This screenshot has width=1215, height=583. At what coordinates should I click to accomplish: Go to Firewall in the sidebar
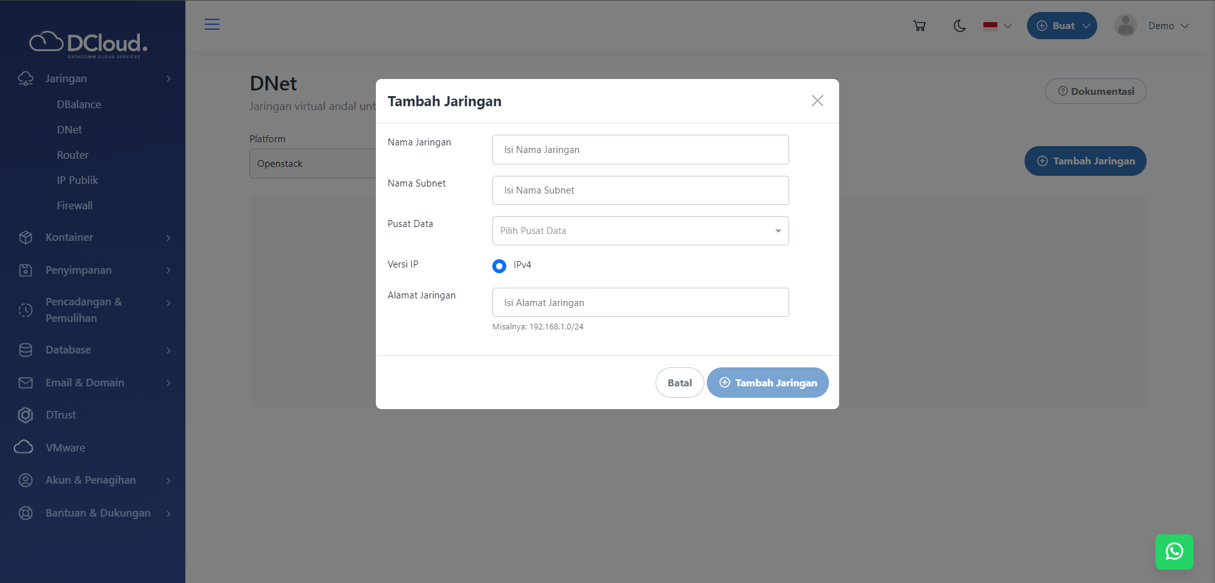75,206
